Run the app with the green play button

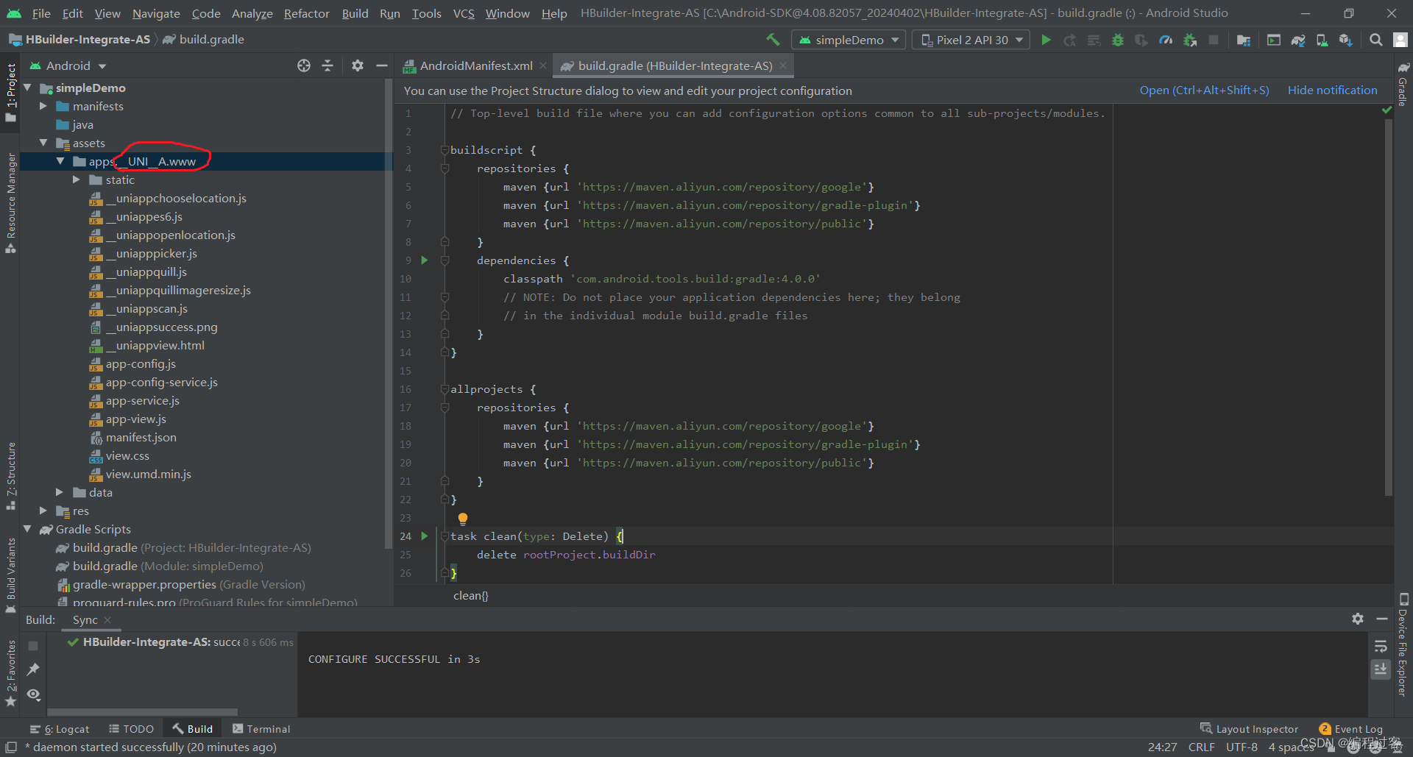pos(1046,40)
